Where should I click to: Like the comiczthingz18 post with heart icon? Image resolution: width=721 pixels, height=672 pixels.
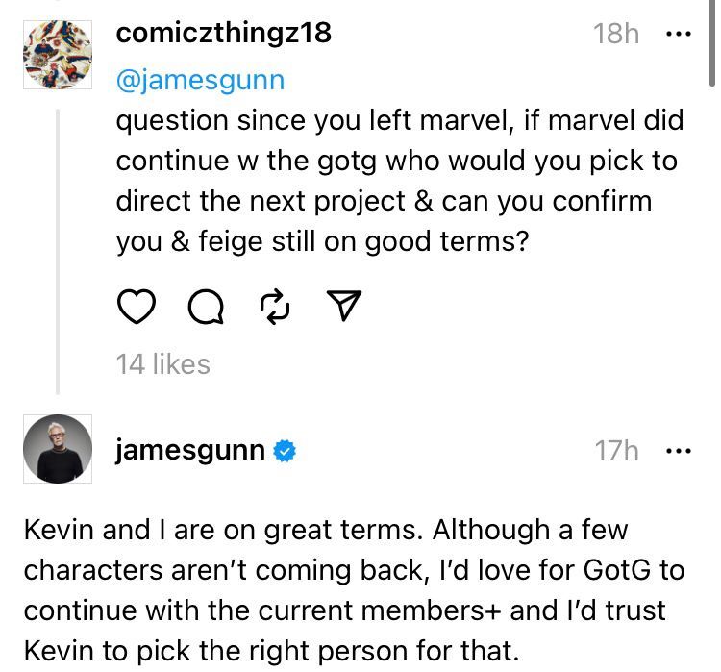(x=137, y=306)
